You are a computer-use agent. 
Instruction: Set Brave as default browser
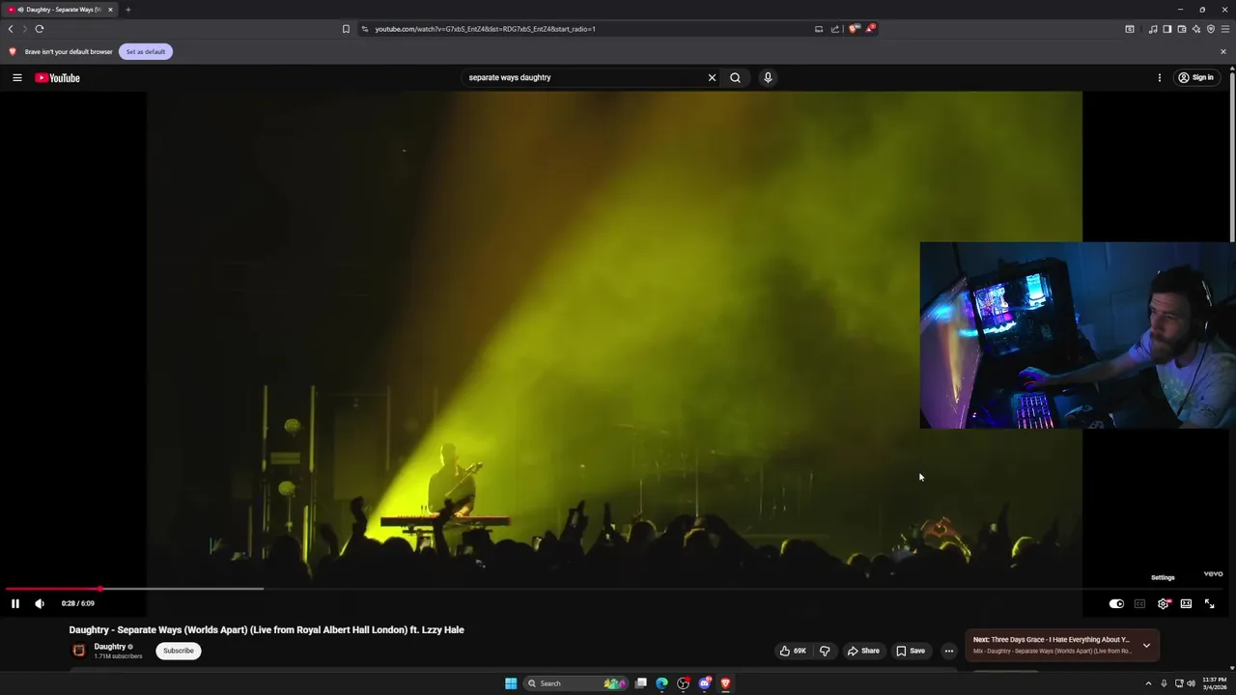tap(146, 51)
